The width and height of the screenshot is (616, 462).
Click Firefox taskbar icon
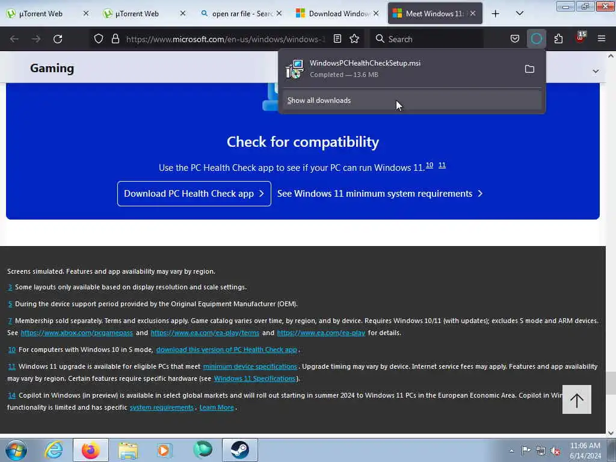[91, 450]
